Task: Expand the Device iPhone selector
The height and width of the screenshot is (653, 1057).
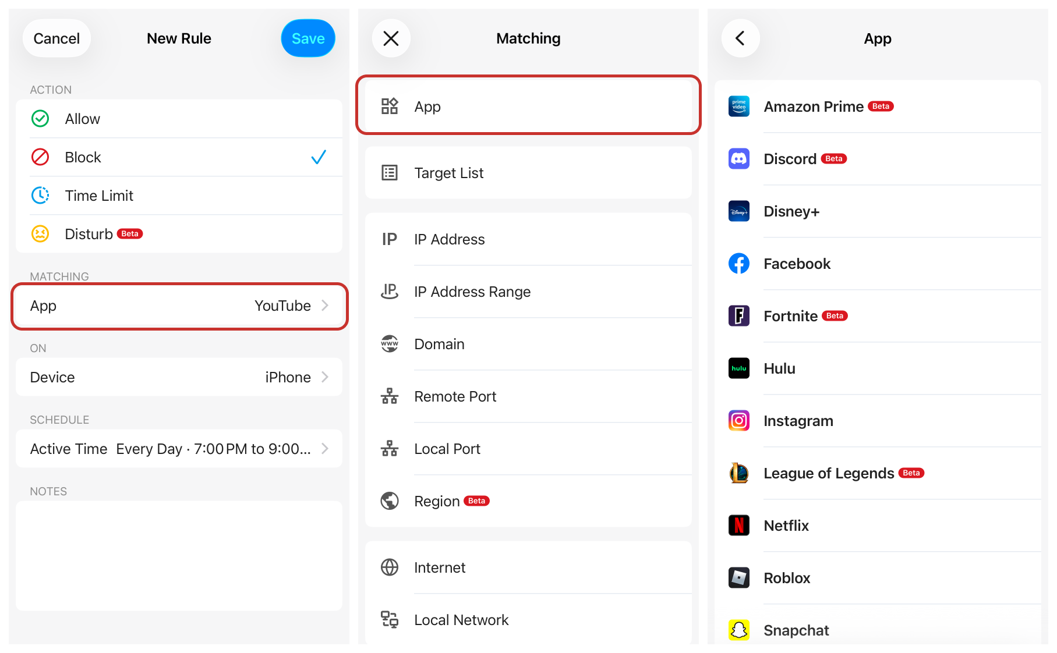Action: click(x=179, y=377)
